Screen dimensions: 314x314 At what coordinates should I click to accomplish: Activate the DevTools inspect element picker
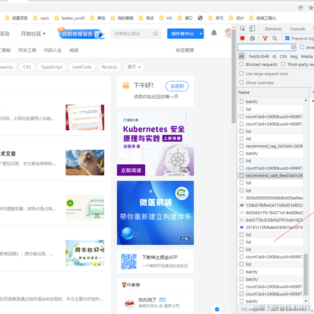pyautogui.click(x=242, y=29)
